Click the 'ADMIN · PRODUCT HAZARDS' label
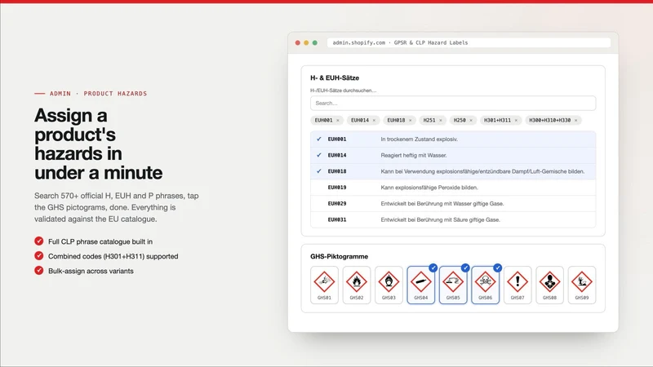Image resolution: width=653 pixels, height=367 pixels. [x=98, y=94]
